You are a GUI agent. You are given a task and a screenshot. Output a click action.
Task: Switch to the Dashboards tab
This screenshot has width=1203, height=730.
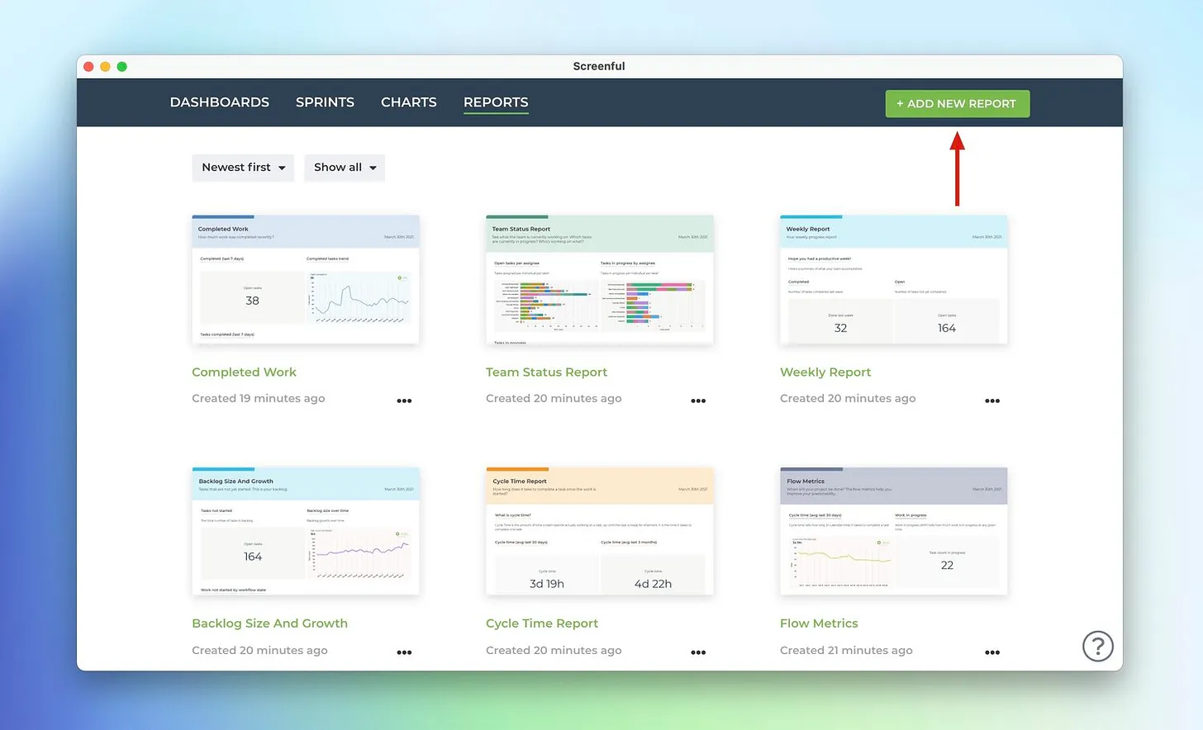(x=220, y=102)
